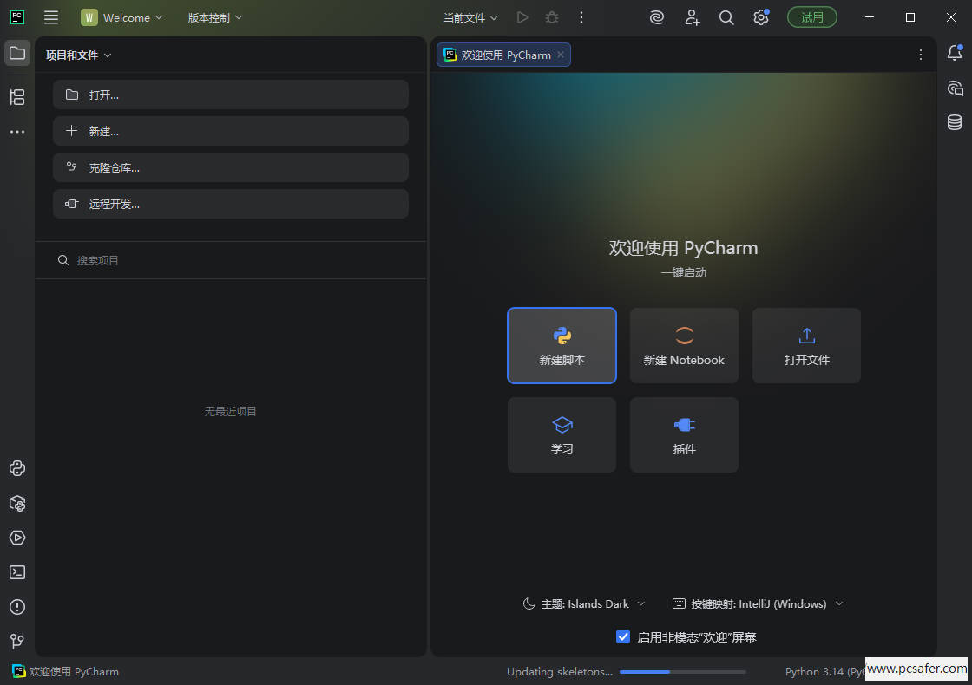972x685 pixels.
Task: Open the main hamburger menu
Action: [x=51, y=17]
